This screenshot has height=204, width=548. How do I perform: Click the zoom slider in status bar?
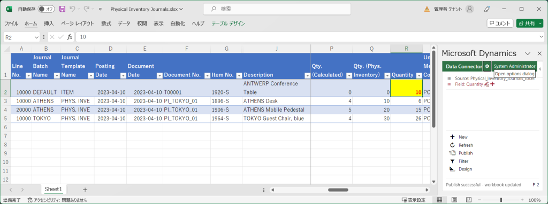point(500,200)
